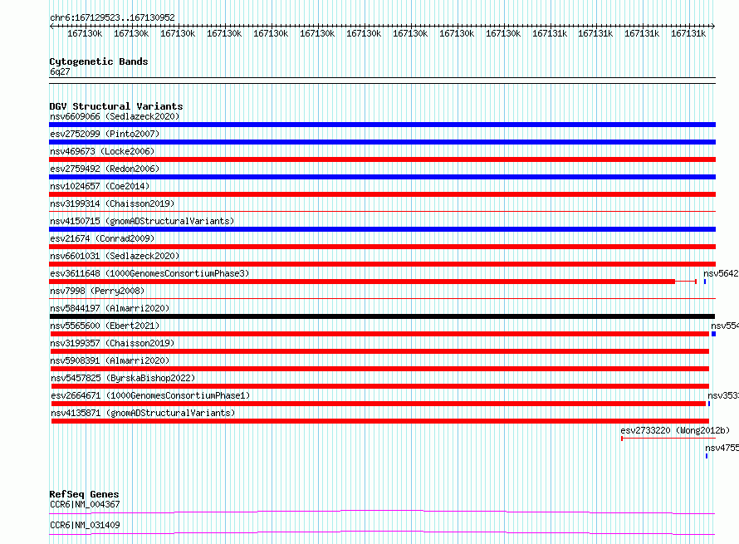Click the blue bar under nsv6609066
Viewport: 739px width, 544px height.
[382, 125]
